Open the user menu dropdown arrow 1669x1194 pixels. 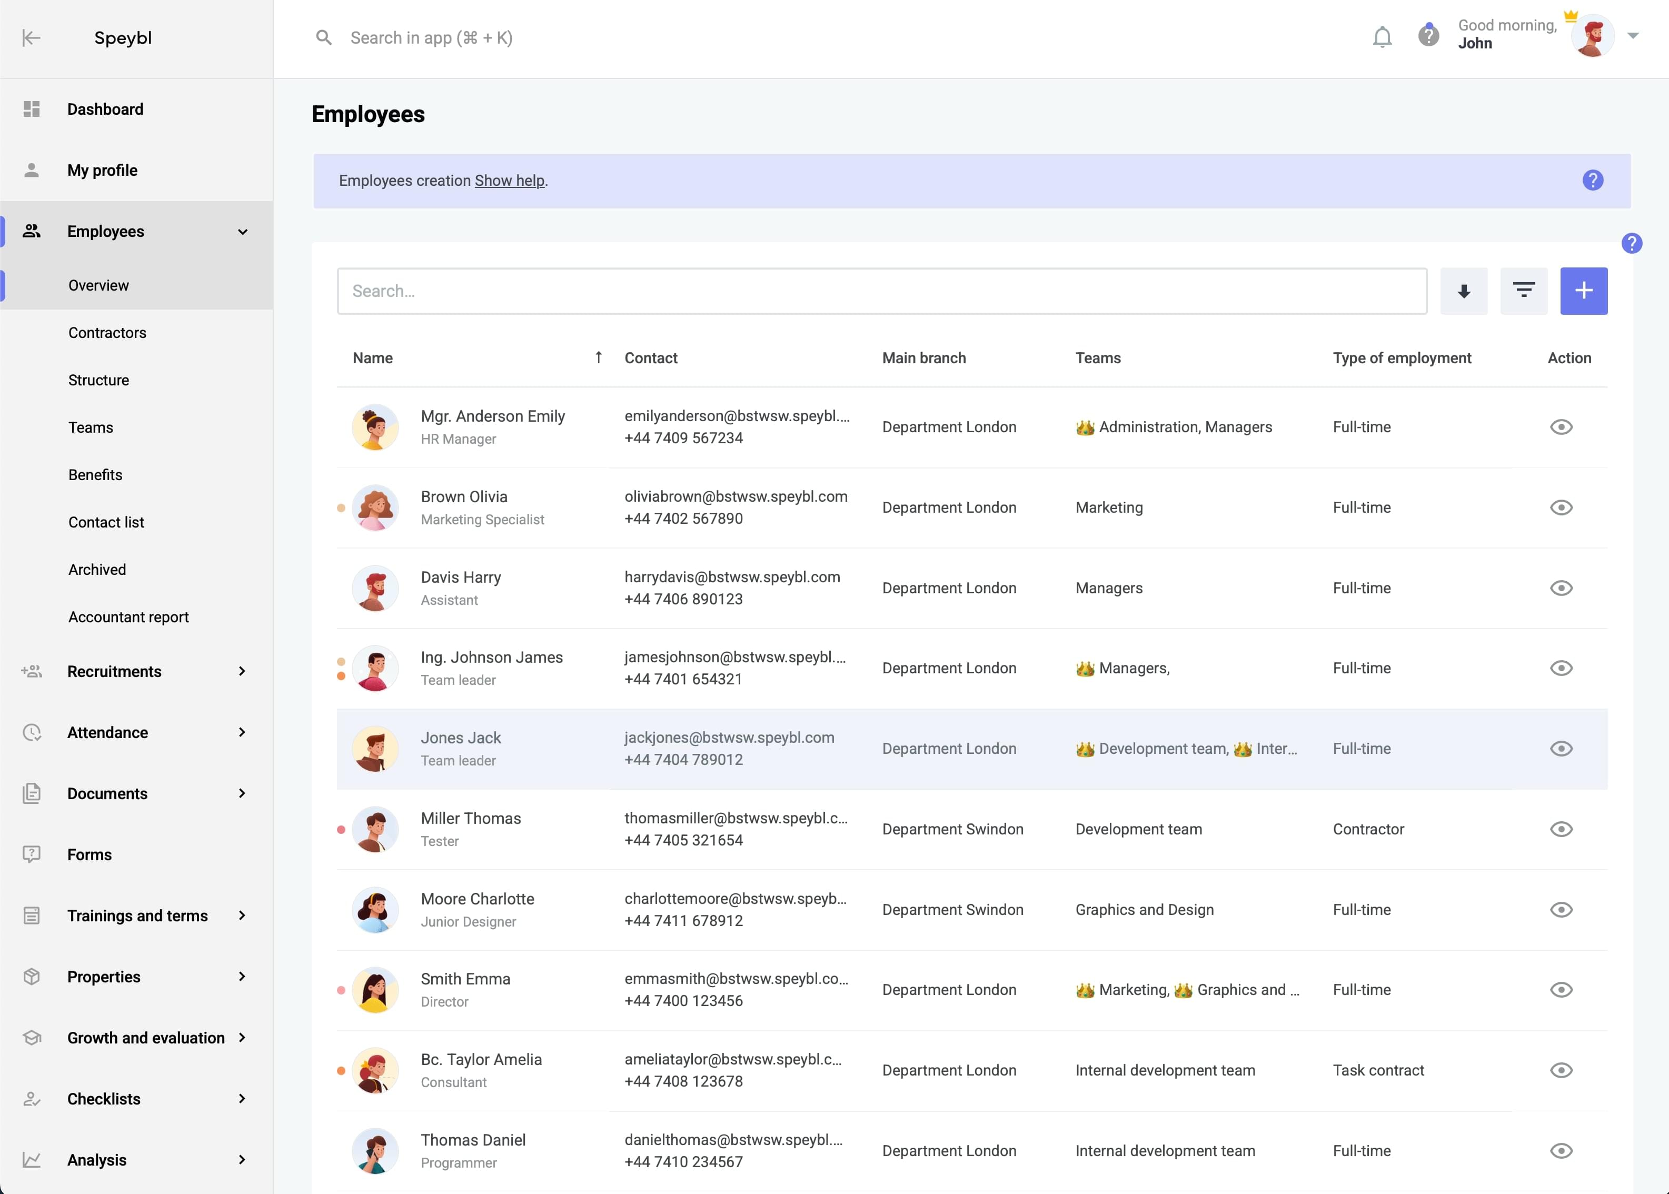[x=1633, y=35]
